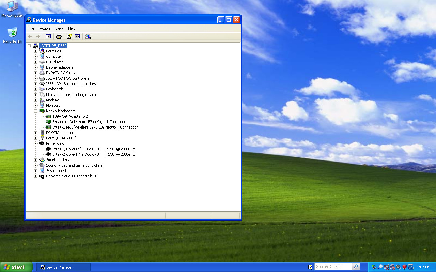Open the View menu
Image resolution: width=436 pixels, height=272 pixels.
[59, 28]
